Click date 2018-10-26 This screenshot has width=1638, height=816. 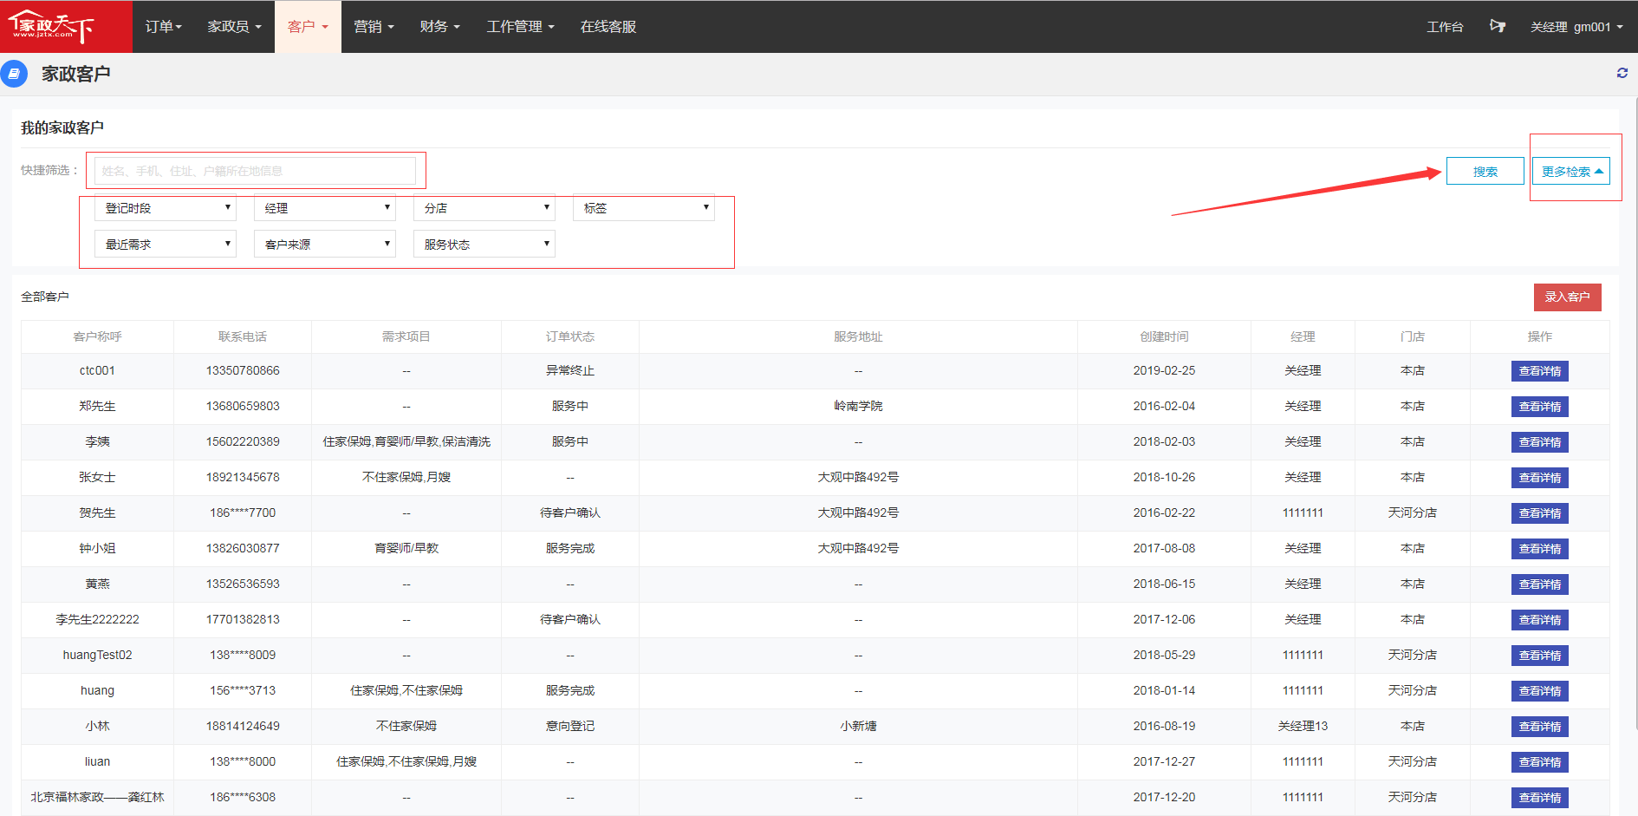(1164, 477)
